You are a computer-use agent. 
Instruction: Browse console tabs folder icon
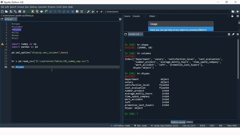pos(126,34)
